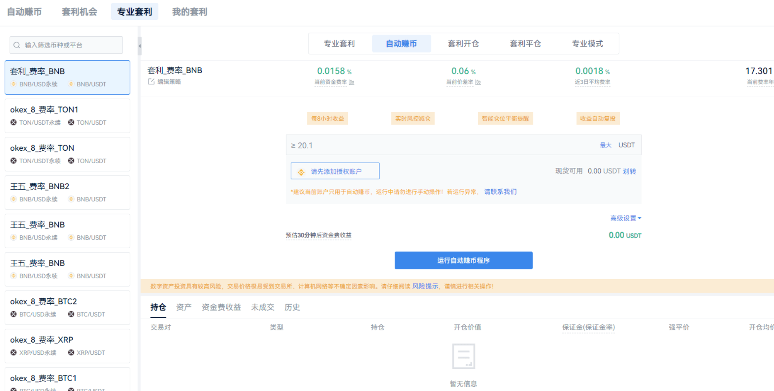Screen dimensions: 774x391
Task: Click TON/USDT永续 icon in okex_8_费率_TON1 card
Action: pos(13,122)
